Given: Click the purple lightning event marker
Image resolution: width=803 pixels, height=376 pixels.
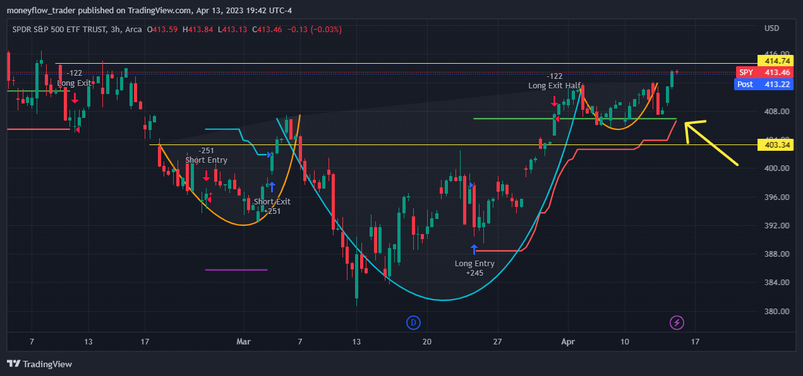Looking at the screenshot, I should (x=677, y=323).
